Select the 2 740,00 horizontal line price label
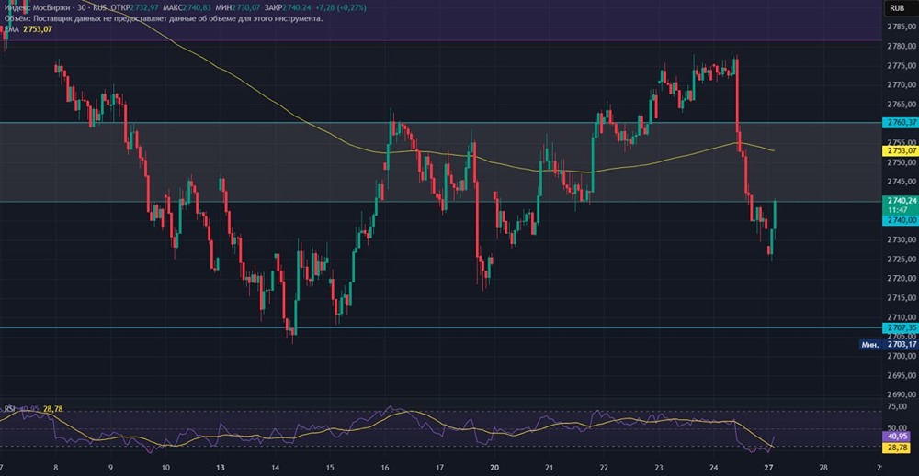Screen dimensions: 919x476 coord(901,220)
